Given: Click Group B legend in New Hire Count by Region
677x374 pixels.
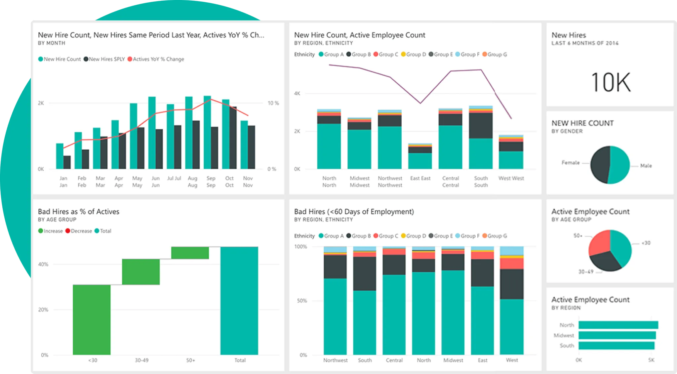Looking at the screenshot, I should pyautogui.click(x=359, y=54).
